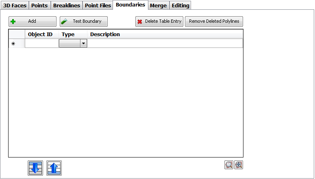The width and height of the screenshot is (315, 179).
Task: Open the Point Files tab
Action: (x=98, y=5)
